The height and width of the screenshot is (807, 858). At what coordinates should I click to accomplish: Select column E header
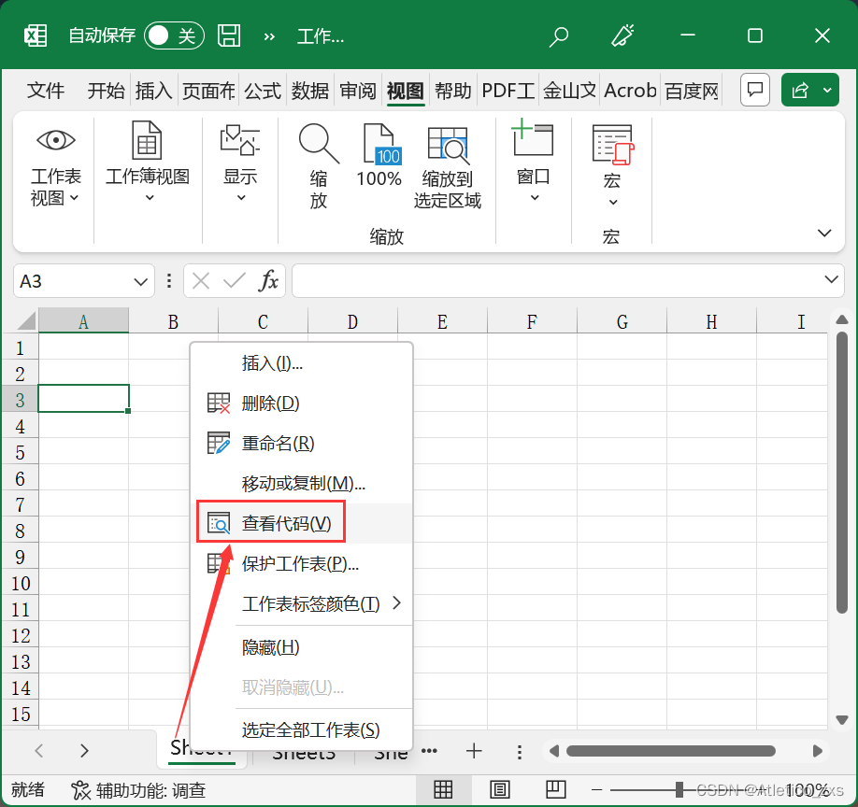(x=442, y=321)
